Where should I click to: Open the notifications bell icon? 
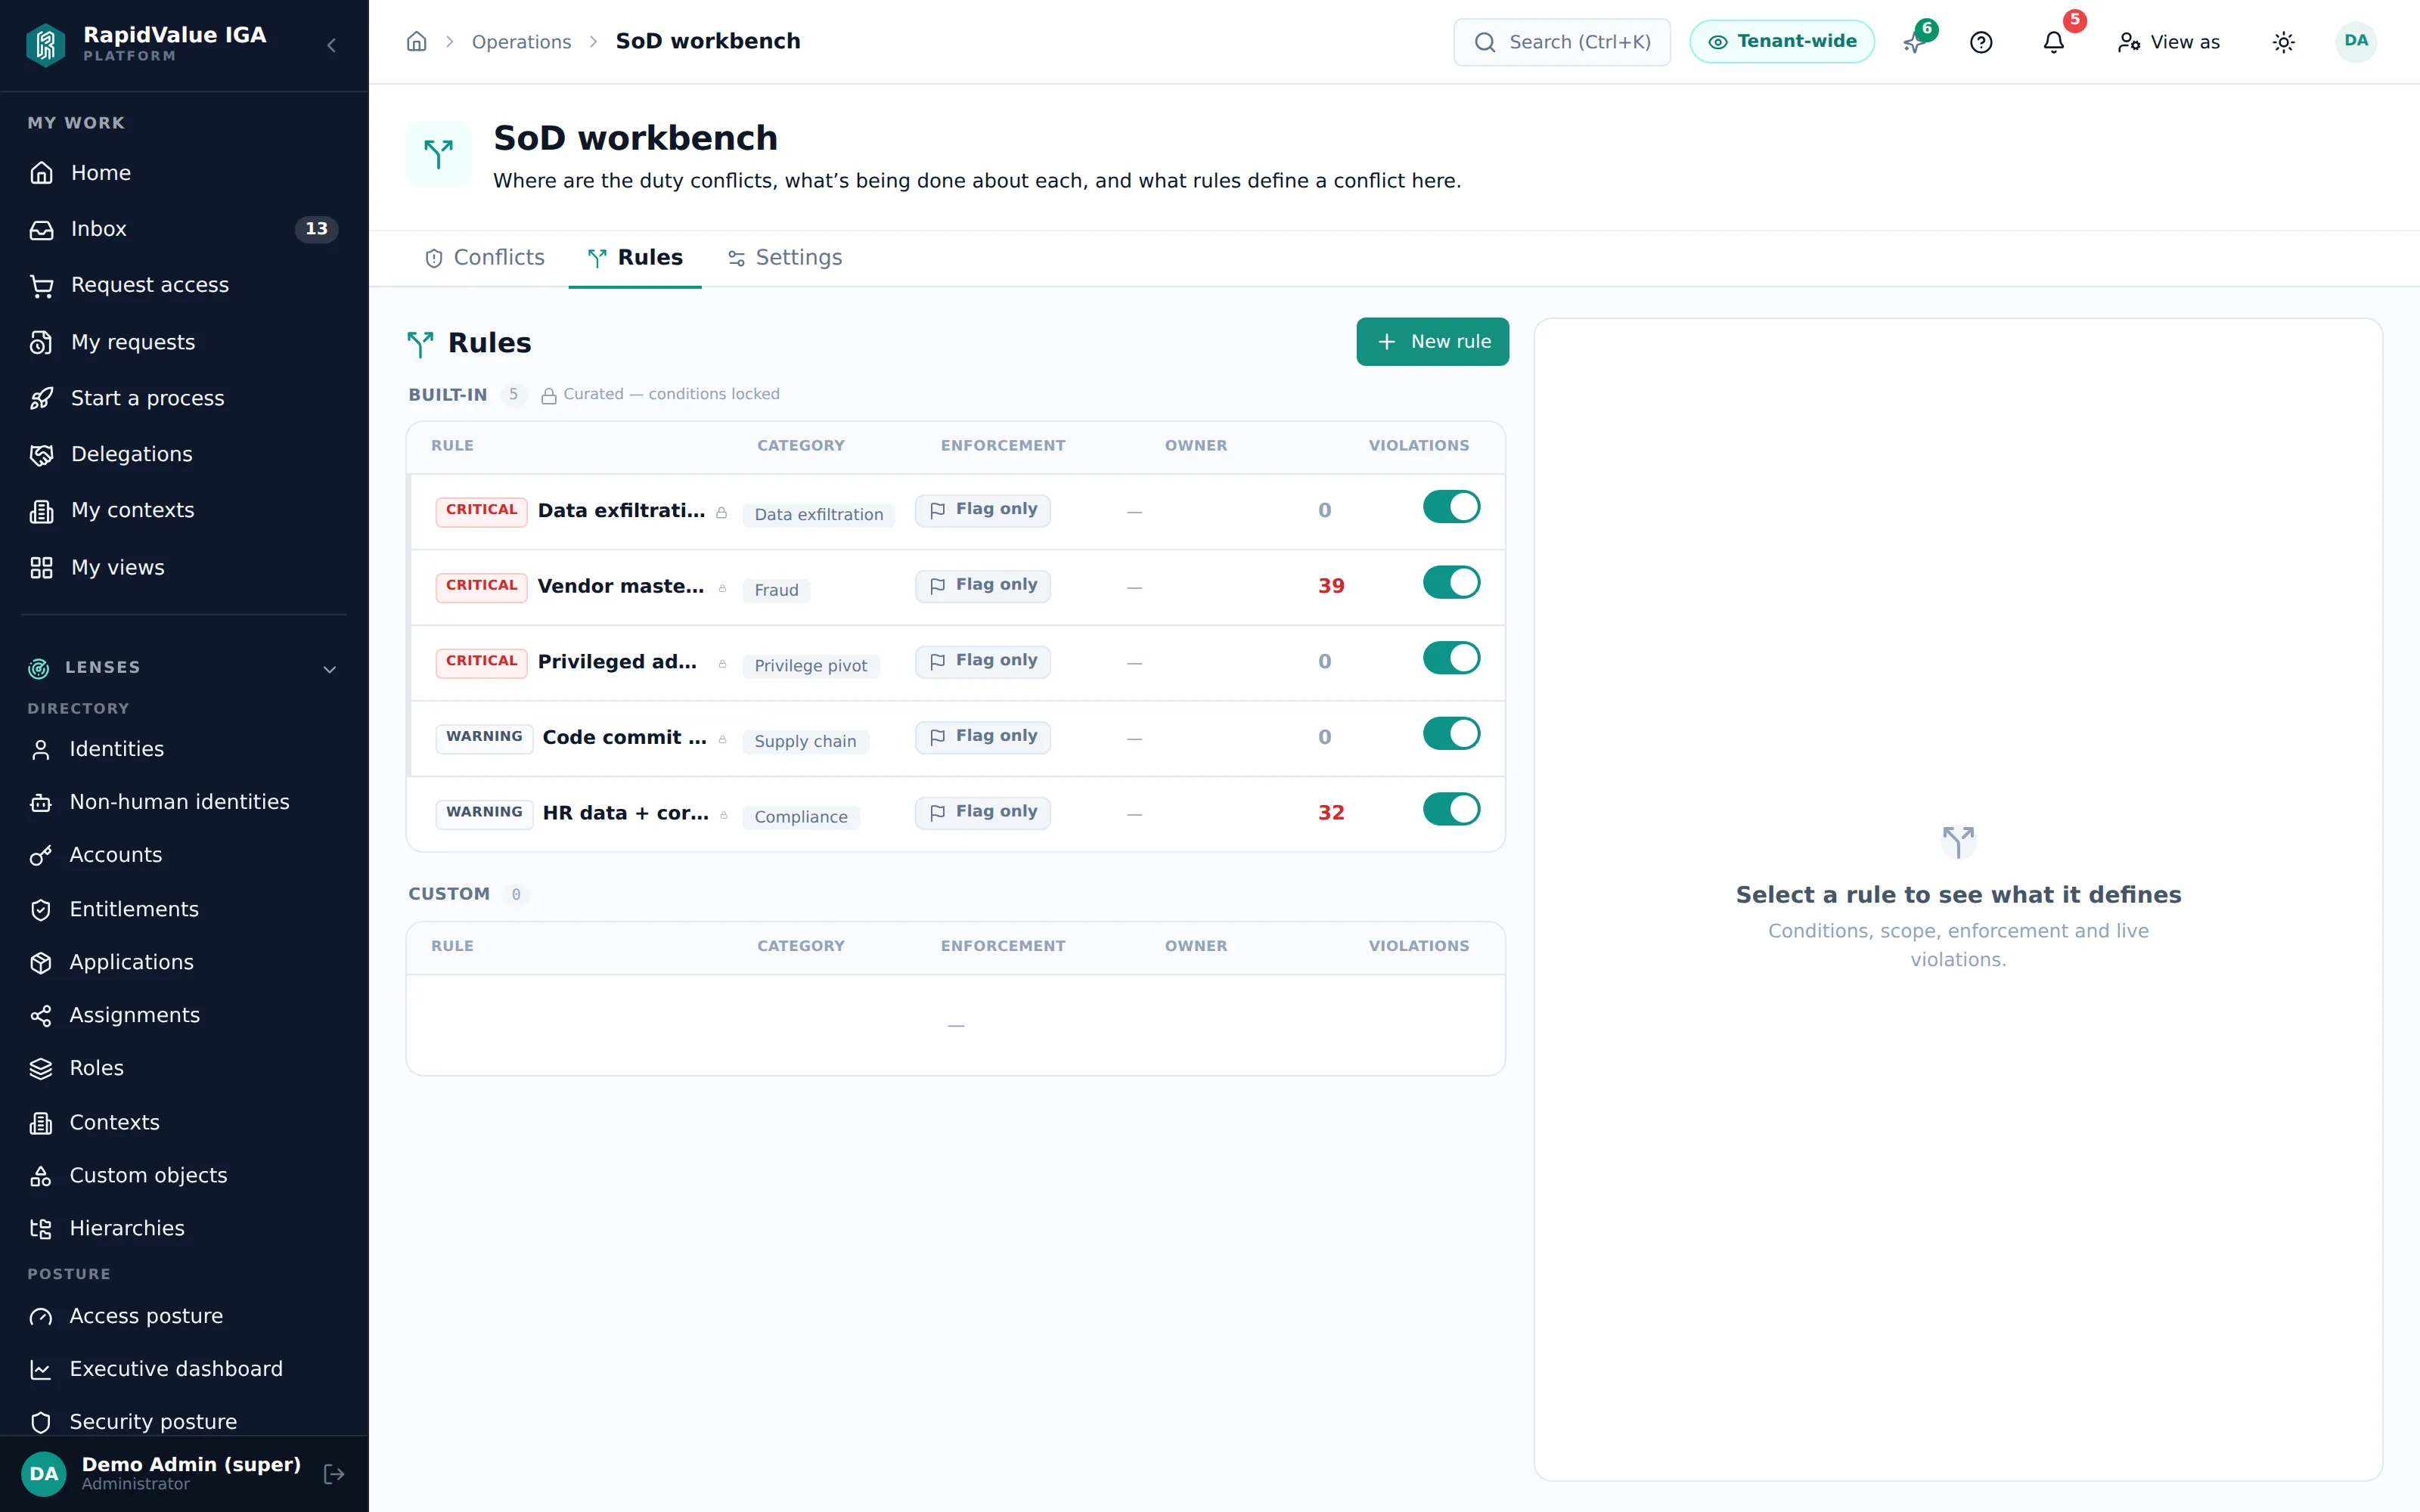pyautogui.click(x=2053, y=42)
